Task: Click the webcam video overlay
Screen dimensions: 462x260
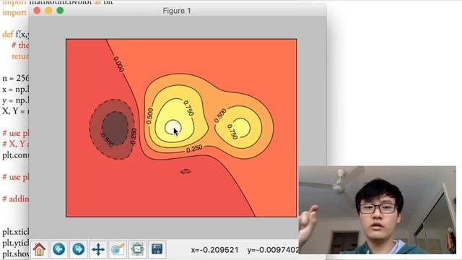Action: pyautogui.click(x=378, y=210)
